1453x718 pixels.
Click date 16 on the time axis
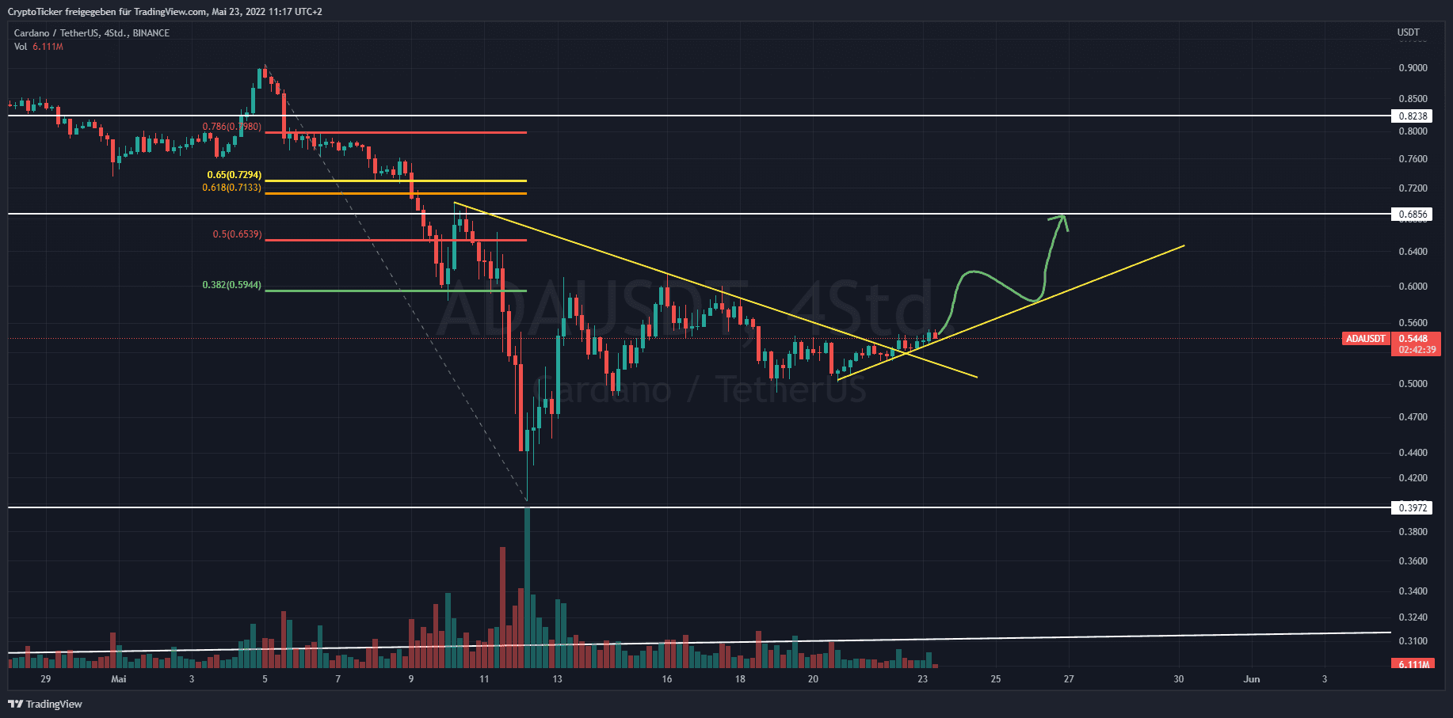point(667,679)
